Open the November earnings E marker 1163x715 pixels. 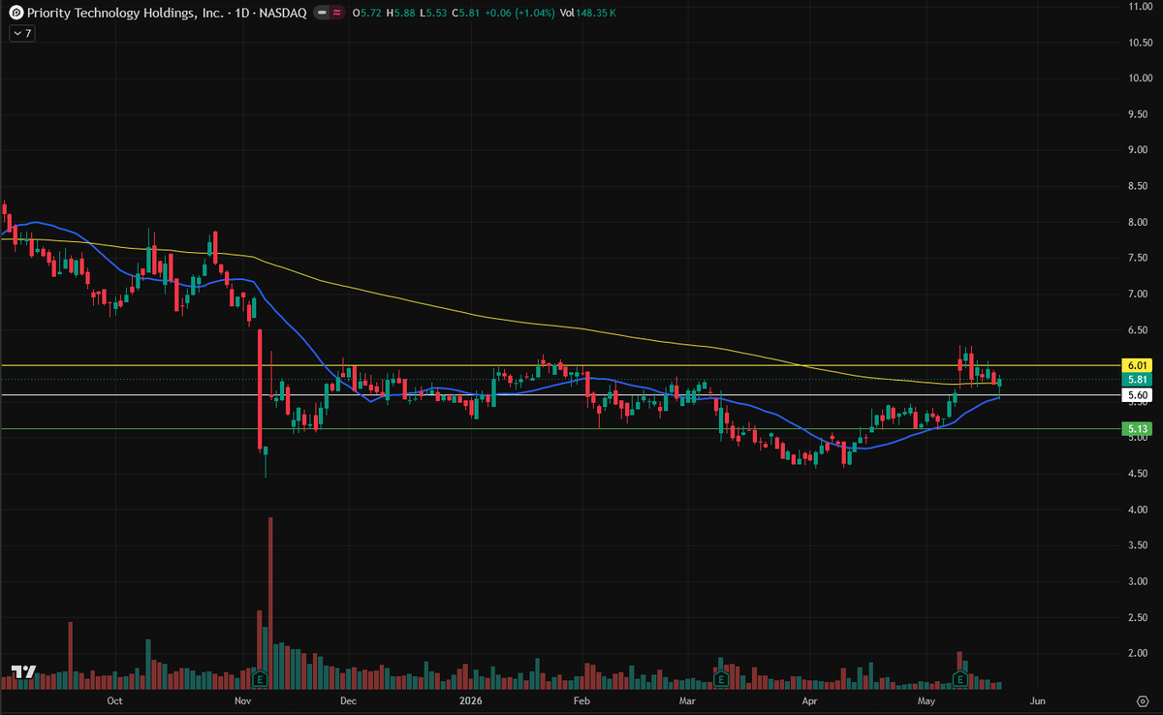(x=260, y=678)
